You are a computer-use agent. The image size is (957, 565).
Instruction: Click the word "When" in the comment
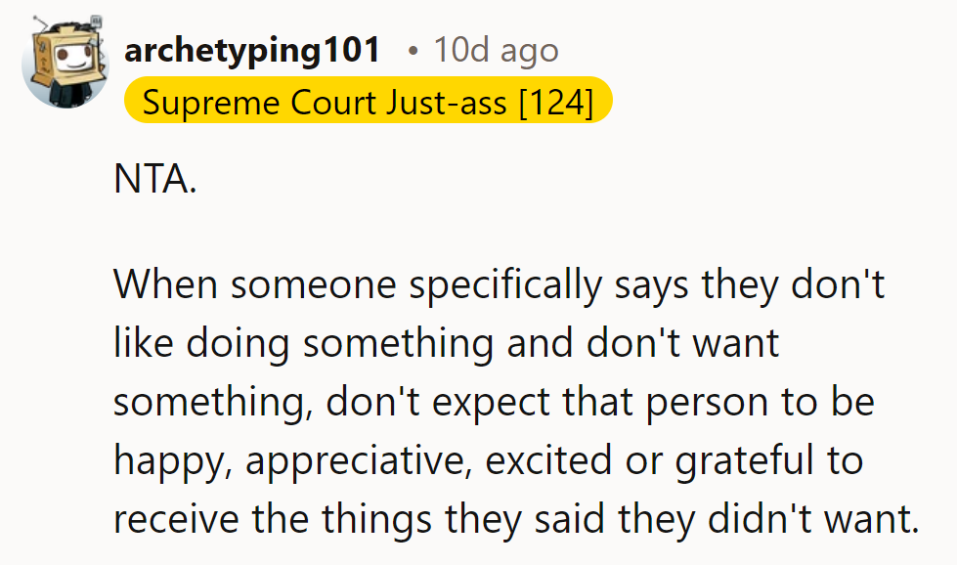(165, 284)
